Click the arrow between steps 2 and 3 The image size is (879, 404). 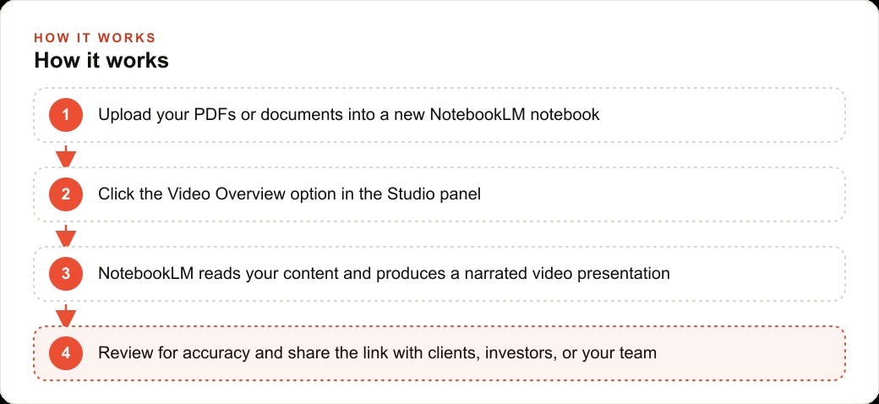[x=66, y=236]
